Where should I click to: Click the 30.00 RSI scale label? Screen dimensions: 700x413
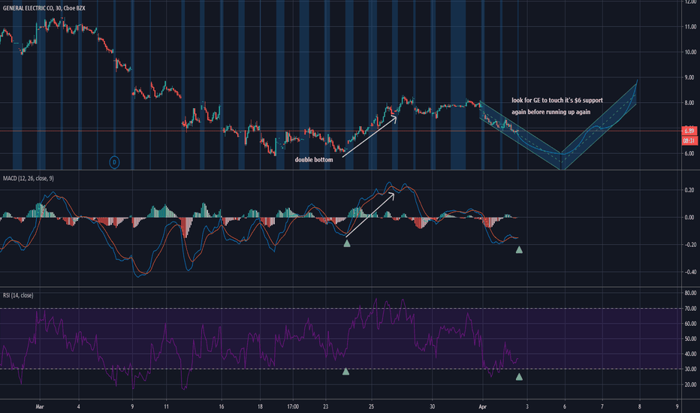(x=690, y=369)
